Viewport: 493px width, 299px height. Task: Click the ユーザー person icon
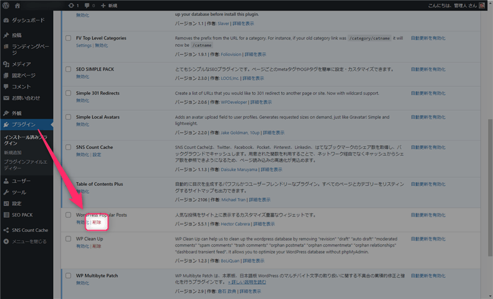[6, 181]
